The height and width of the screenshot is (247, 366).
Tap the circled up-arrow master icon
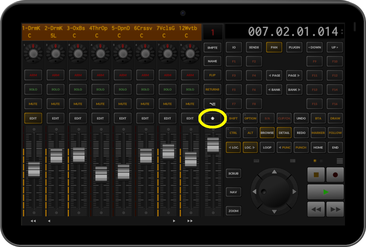(x=212, y=118)
